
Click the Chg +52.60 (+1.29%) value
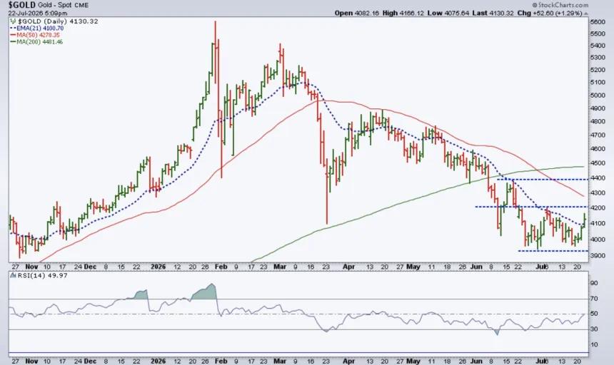point(550,13)
